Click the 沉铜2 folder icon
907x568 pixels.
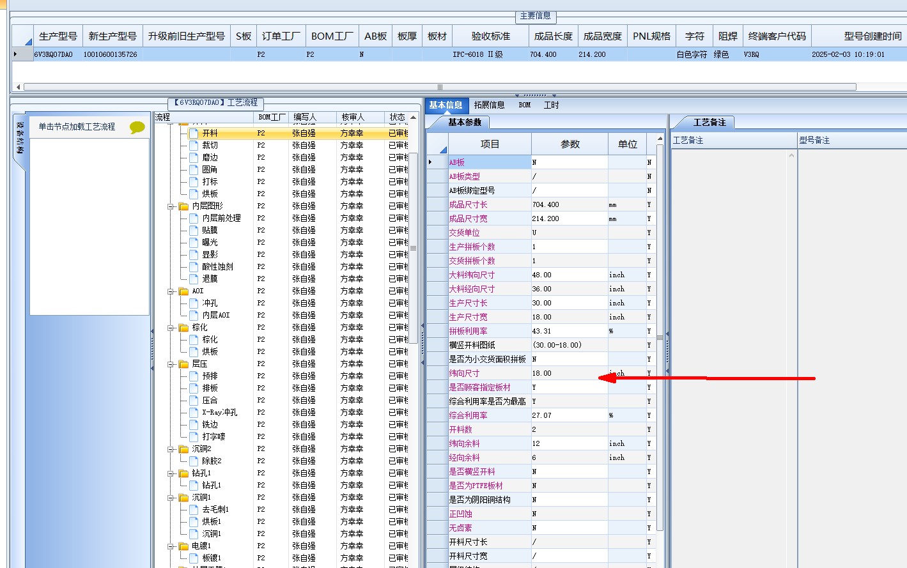click(x=184, y=449)
